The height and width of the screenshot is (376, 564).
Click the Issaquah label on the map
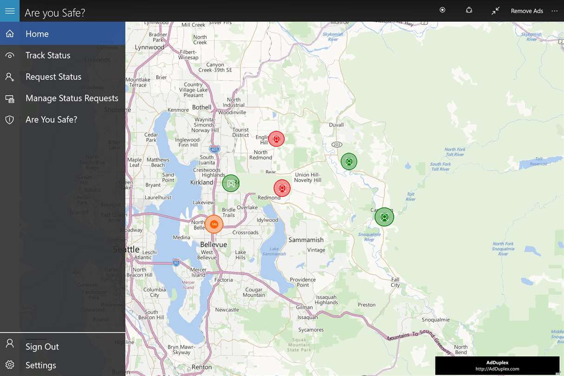coord(308,318)
